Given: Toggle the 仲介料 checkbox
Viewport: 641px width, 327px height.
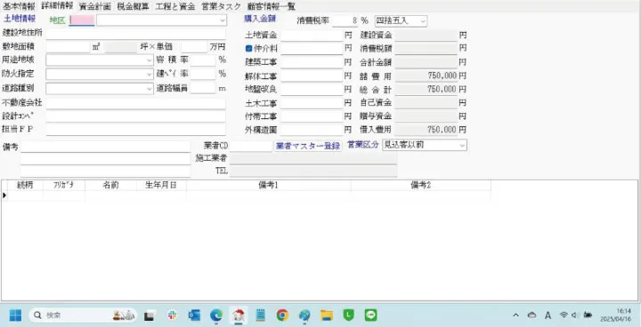Looking at the screenshot, I should coord(248,49).
